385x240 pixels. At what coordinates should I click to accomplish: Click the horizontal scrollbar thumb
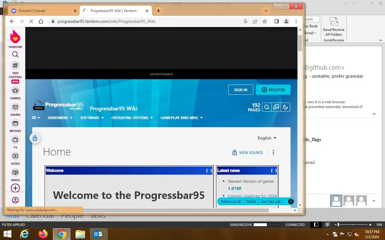[175, 210]
